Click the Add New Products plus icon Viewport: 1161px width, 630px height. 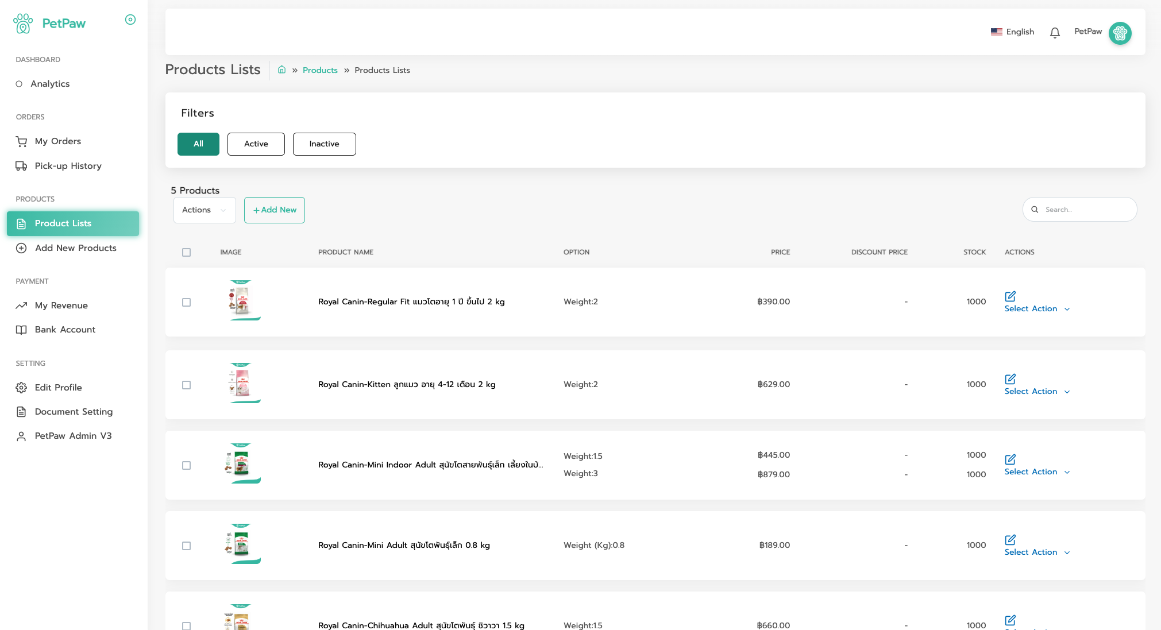click(x=21, y=248)
